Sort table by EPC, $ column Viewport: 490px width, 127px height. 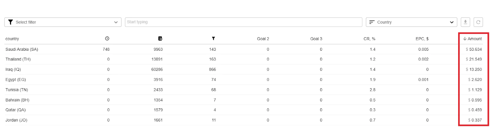(422, 39)
